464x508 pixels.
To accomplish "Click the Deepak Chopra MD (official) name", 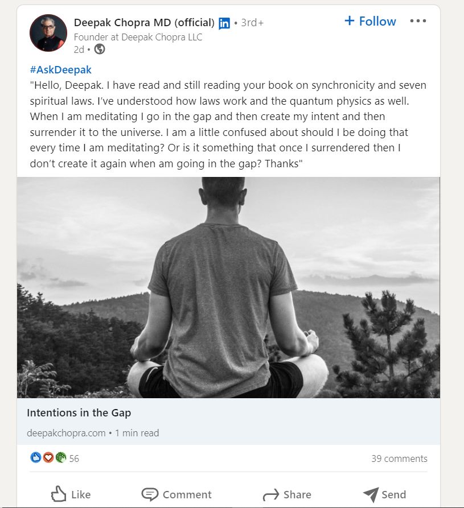I will coord(144,23).
